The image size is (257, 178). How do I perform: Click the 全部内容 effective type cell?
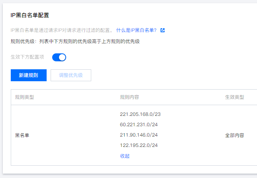[x=235, y=135]
